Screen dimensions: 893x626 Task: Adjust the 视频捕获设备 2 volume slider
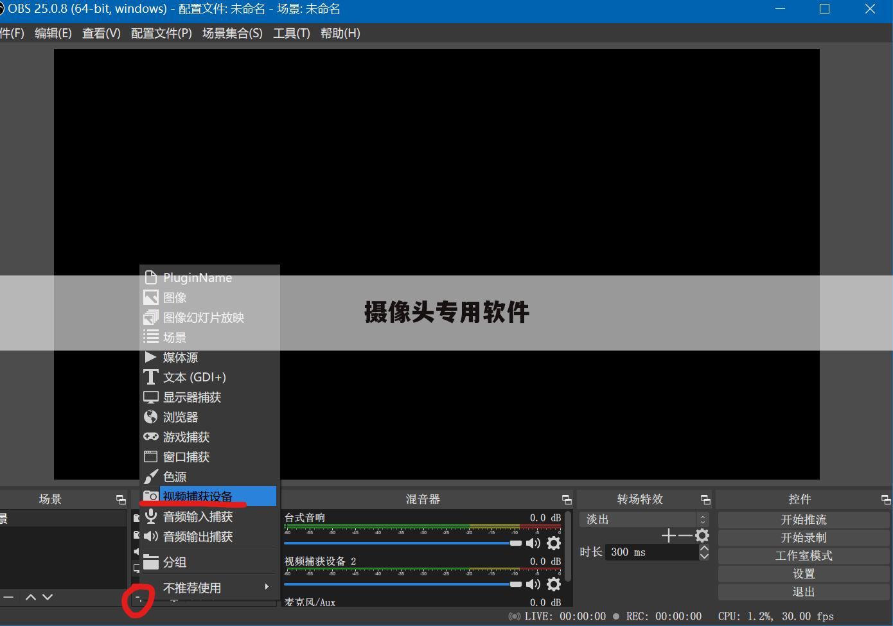coord(403,584)
